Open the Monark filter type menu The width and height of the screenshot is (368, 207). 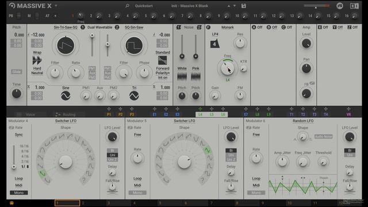pyautogui.click(x=228, y=28)
